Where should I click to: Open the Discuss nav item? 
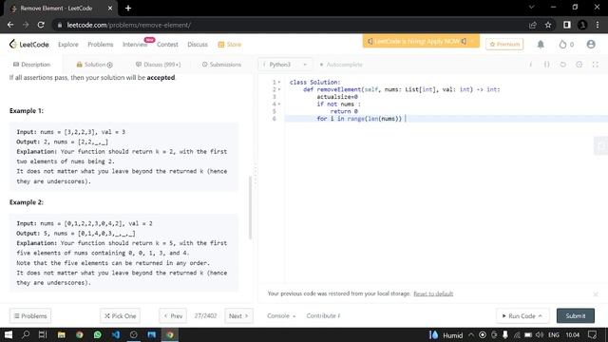click(x=198, y=45)
